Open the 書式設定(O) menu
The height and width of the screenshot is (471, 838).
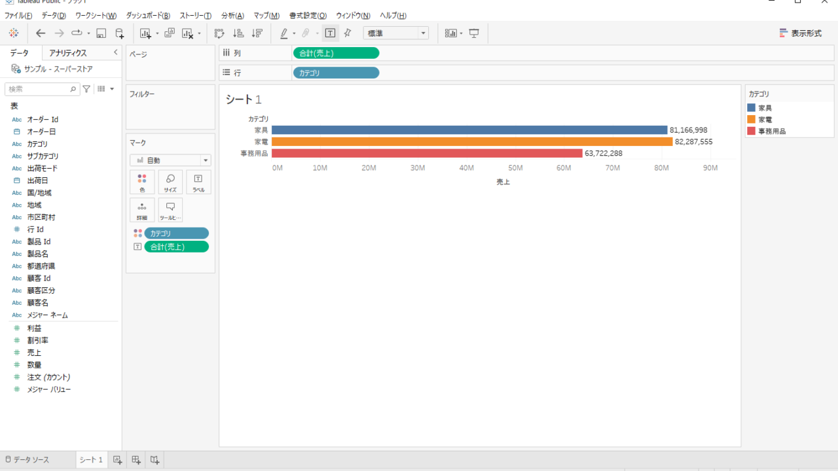pos(308,15)
